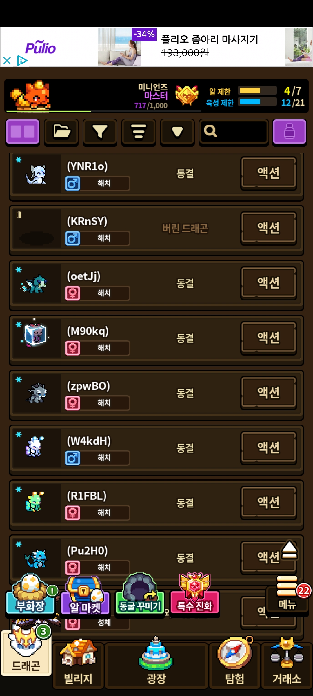Toggle male gender badge of YNR1o

[x=72, y=184]
